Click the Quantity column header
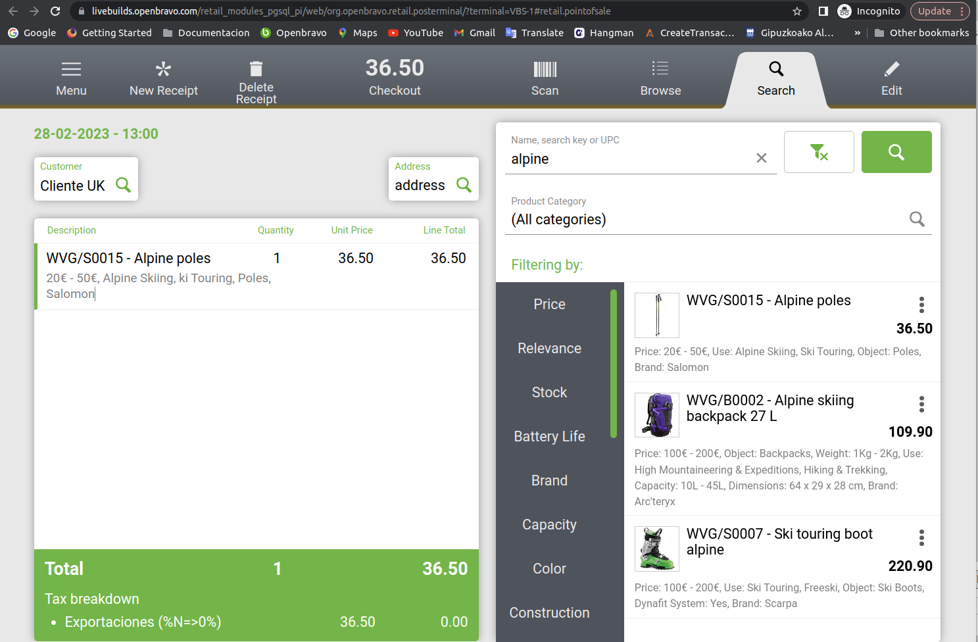 pos(276,230)
